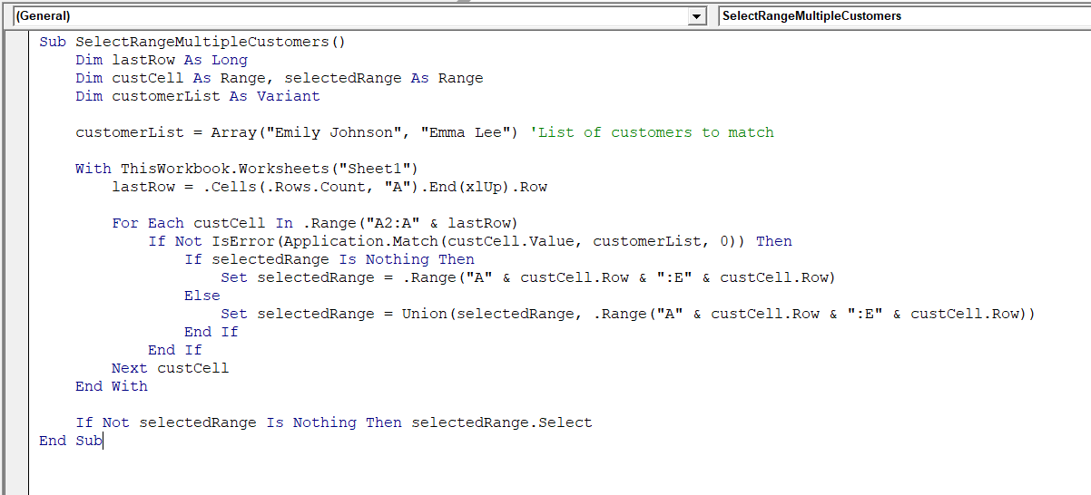This screenshot has height=495, width=1091.
Task: Click the With ThisWorkbook.Worksheets line
Action: pyautogui.click(x=248, y=169)
